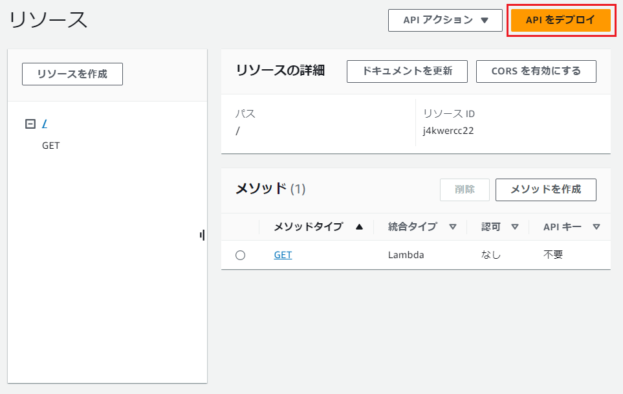Open the API アクション dropdown
The image size is (623, 394).
pyautogui.click(x=445, y=20)
